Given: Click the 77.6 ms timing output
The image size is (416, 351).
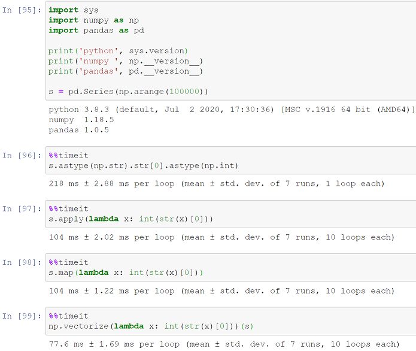Looking at the screenshot, I should 224,344.
